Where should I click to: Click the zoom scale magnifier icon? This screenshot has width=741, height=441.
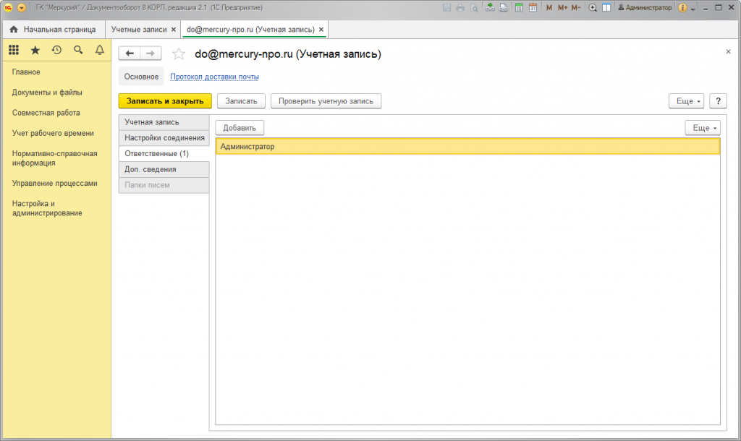tap(593, 8)
